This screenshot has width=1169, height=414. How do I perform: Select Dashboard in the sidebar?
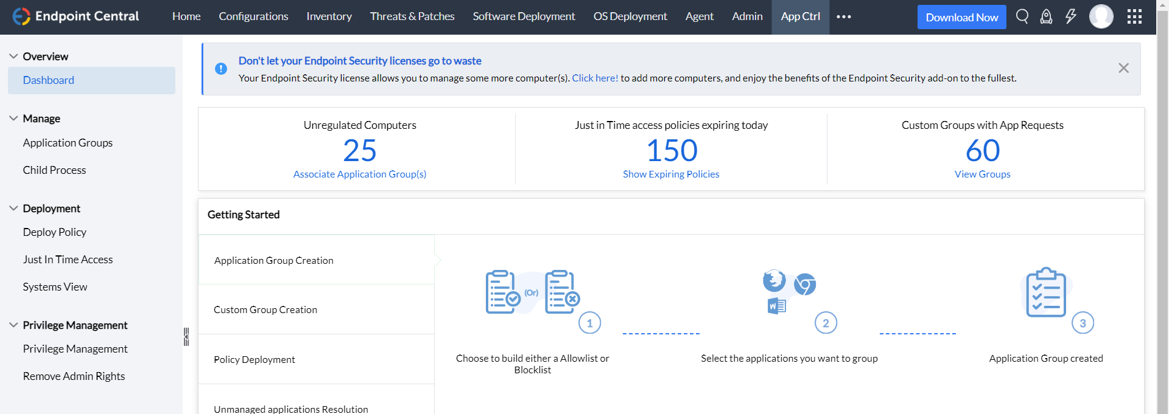[x=91, y=80]
